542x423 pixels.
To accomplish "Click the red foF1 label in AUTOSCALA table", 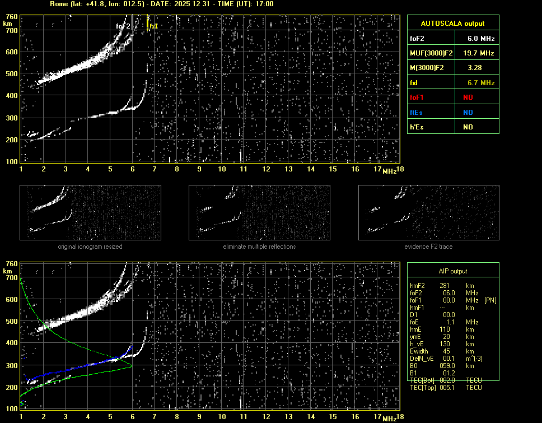I will coord(417,97).
